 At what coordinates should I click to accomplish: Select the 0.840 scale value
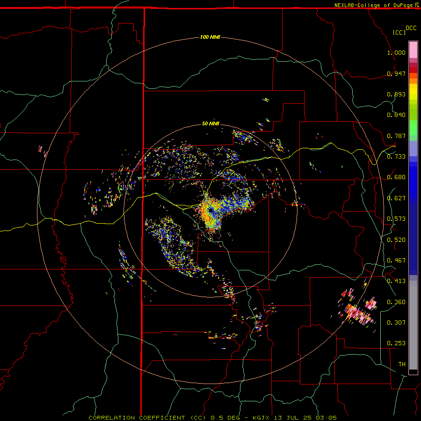[x=396, y=115]
